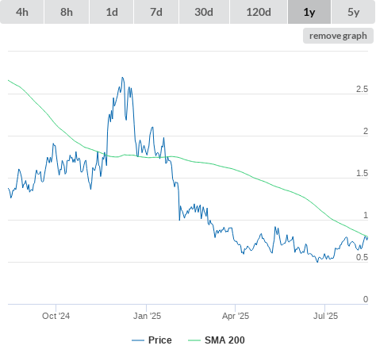The height and width of the screenshot is (361, 376).
Task: Click the remove graph button
Action: (338, 36)
